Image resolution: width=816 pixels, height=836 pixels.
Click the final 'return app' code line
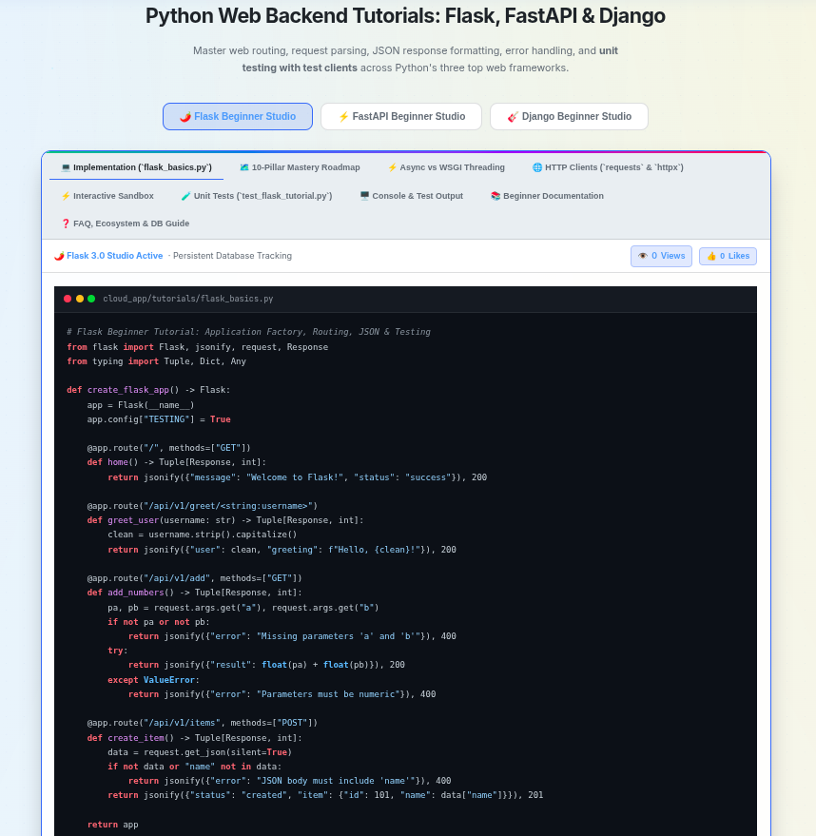(112, 825)
